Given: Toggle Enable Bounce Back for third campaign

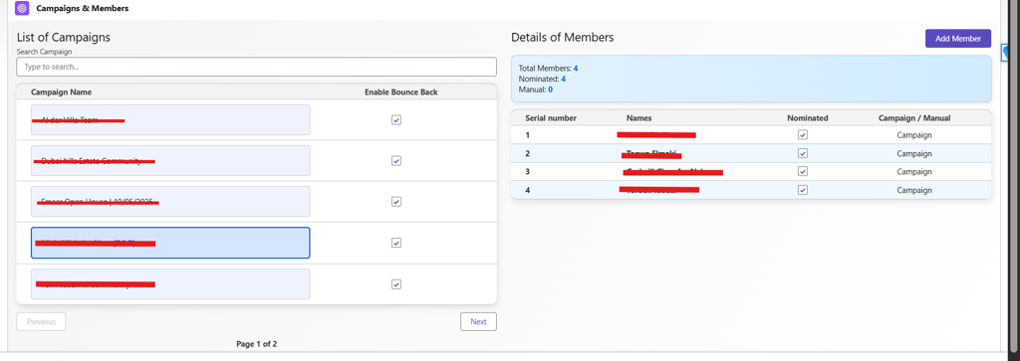Looking at the screenshot, I should tap(396, 202).
